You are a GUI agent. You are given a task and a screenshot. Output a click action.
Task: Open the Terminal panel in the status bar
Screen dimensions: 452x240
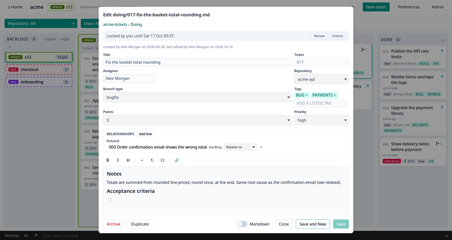pos(12,235)
